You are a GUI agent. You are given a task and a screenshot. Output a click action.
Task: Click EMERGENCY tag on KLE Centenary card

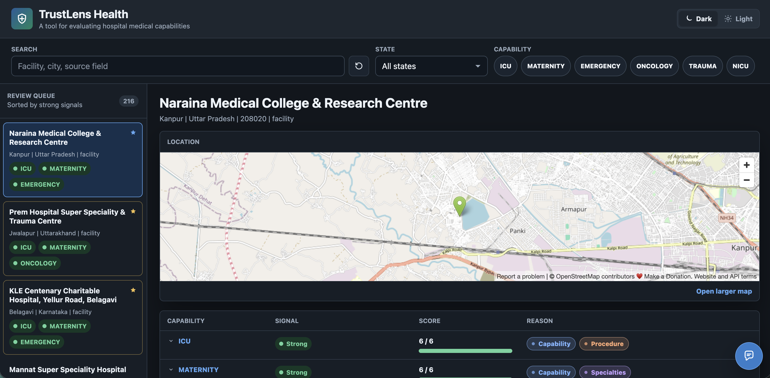click(37, 342)
